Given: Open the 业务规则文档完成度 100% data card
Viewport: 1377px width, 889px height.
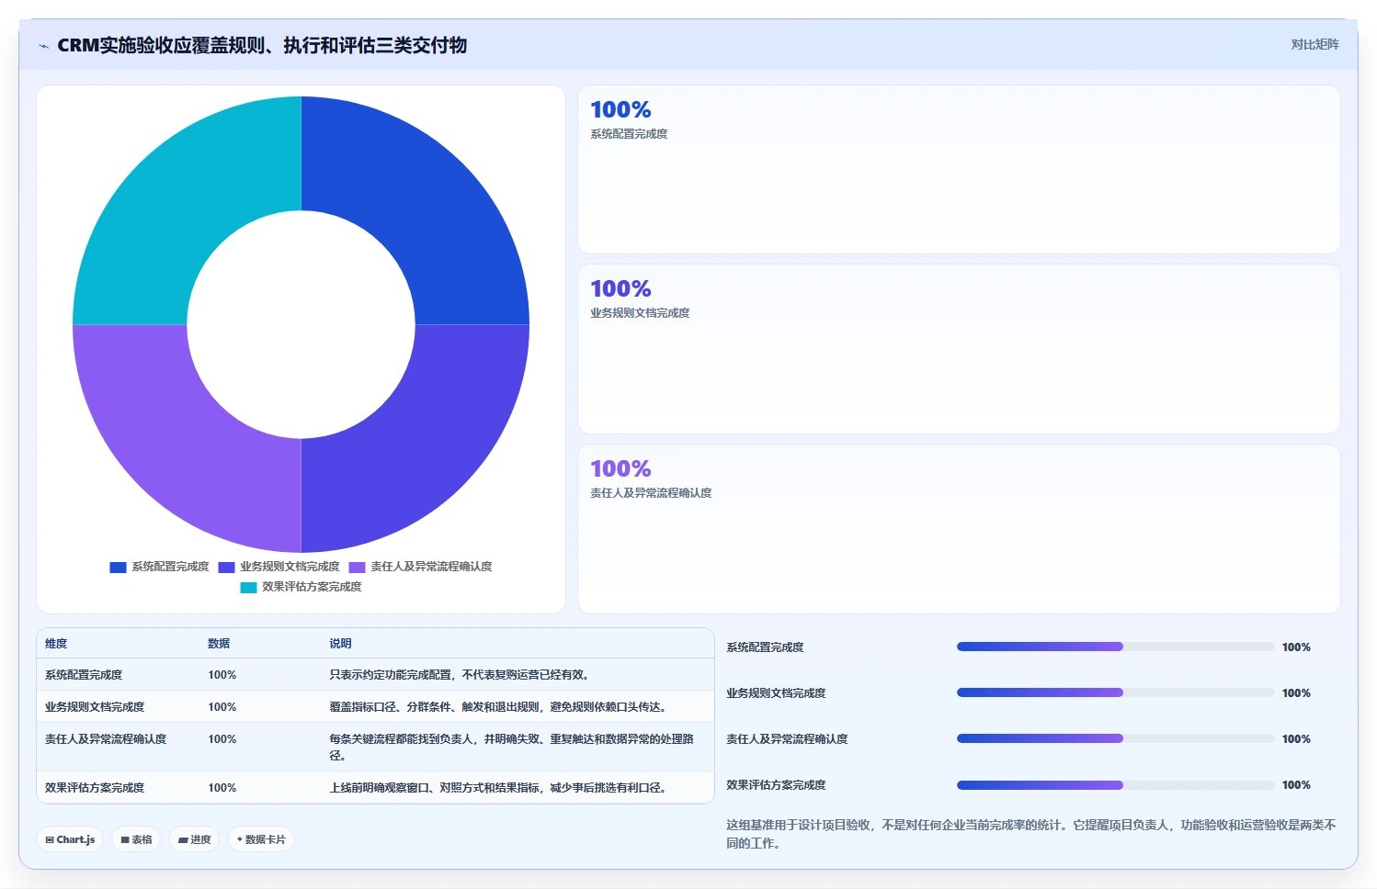Looking at the screenshot, I should tap(959, 349).
